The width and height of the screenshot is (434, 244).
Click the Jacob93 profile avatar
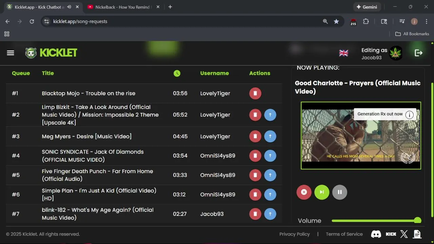coord(395,53)
